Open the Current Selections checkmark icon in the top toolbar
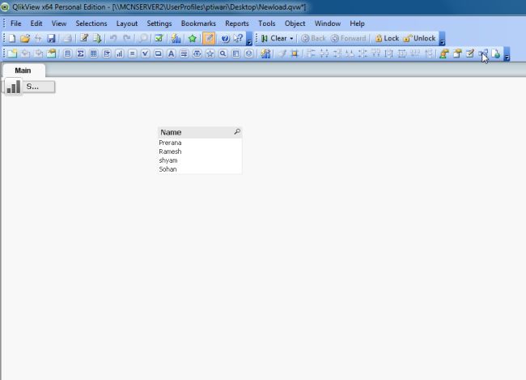The image size is (526, 380). (159, 38)
